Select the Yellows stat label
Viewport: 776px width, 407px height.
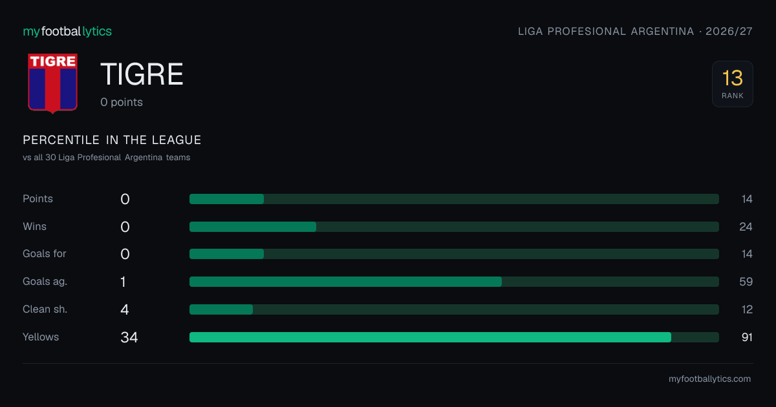41,337
